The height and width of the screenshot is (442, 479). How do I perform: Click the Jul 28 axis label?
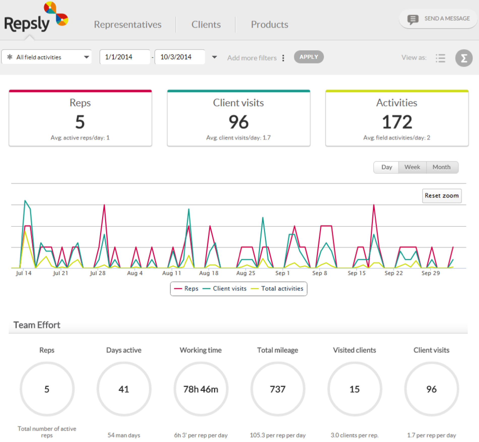pos(98,273)
